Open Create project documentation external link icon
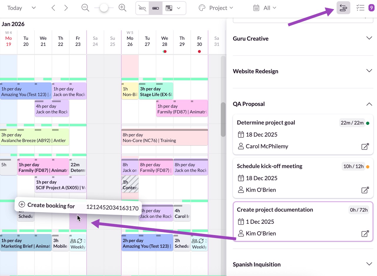The width and height of the screenshot is (377, 276). [365, 234]
